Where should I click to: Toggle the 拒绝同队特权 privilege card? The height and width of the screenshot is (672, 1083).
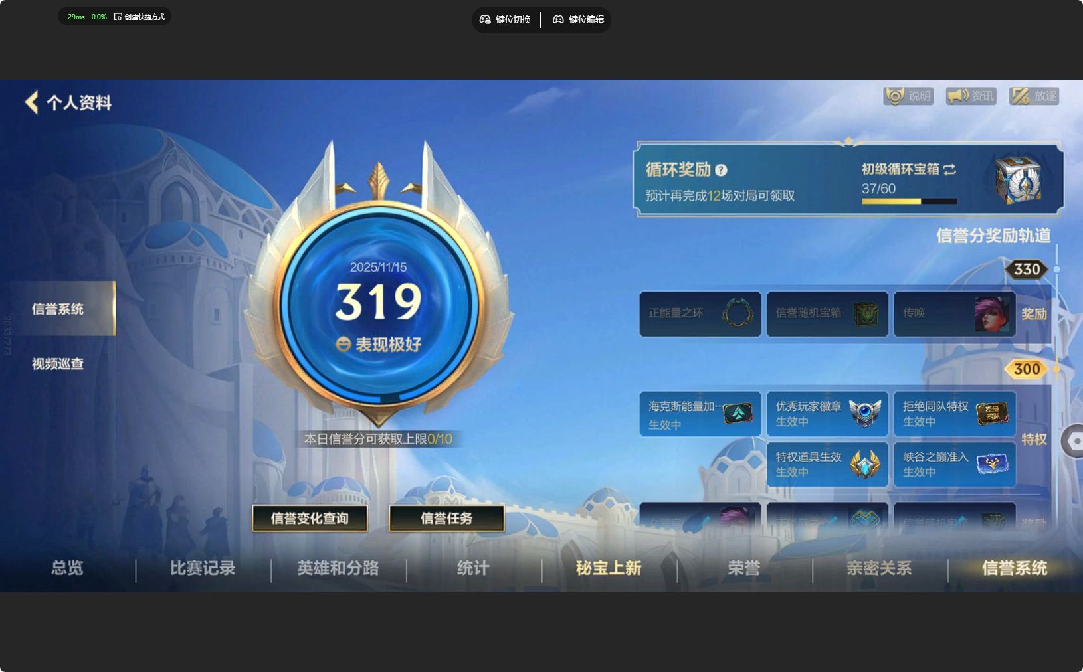click(955, 413)
